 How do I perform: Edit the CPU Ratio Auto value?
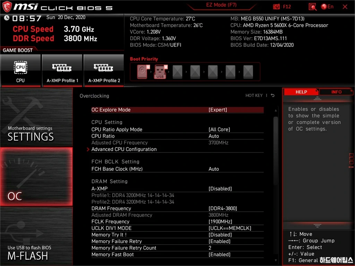click(x=177, y=136)
